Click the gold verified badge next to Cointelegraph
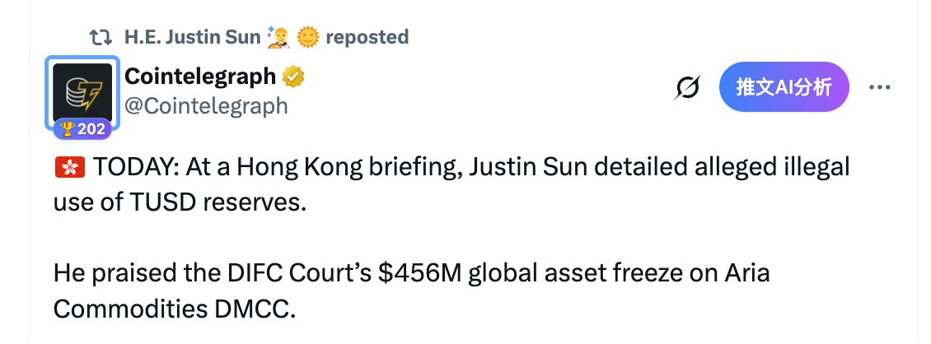The width and height of the screenshot is (931, 344). tap(293, 77)
